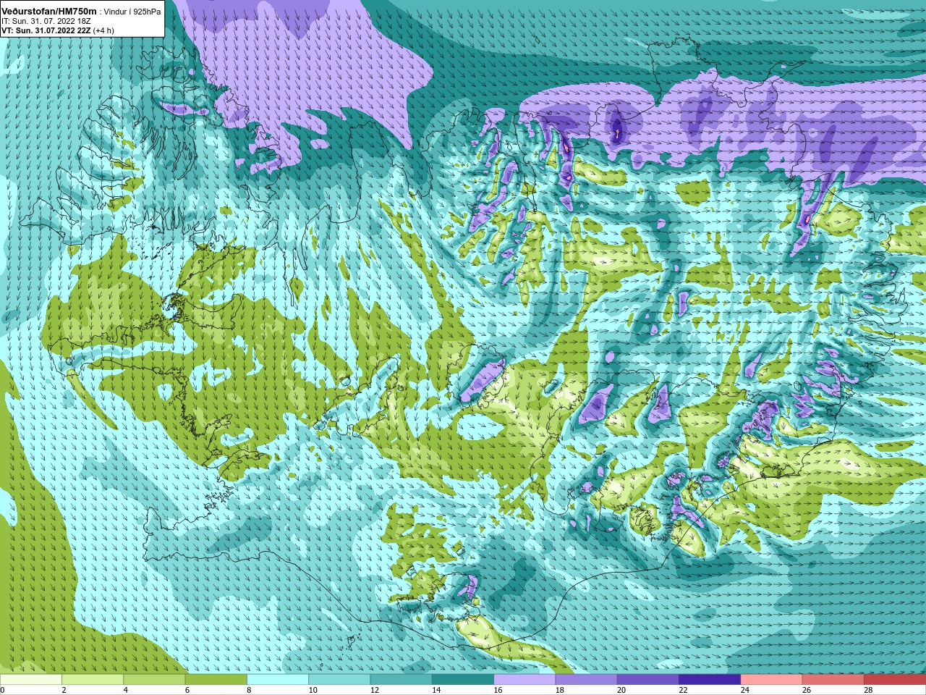The height and width of the screenshot is (695, 926).
Task: Click the pink 24–26 legend swatch
Action: [772, 679]
